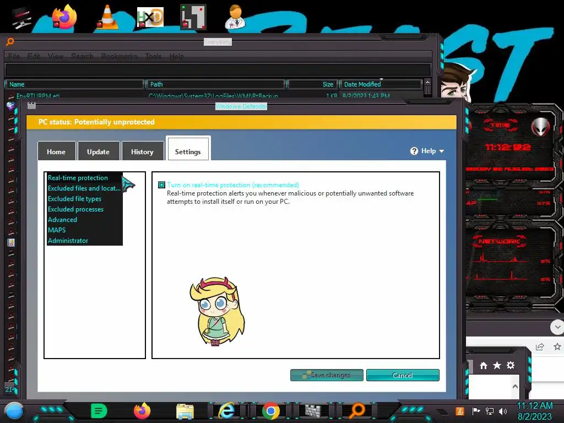Click the Alienware head gadget icon
This screenshot has height=423, width=564.
click(x=540, y=127)
